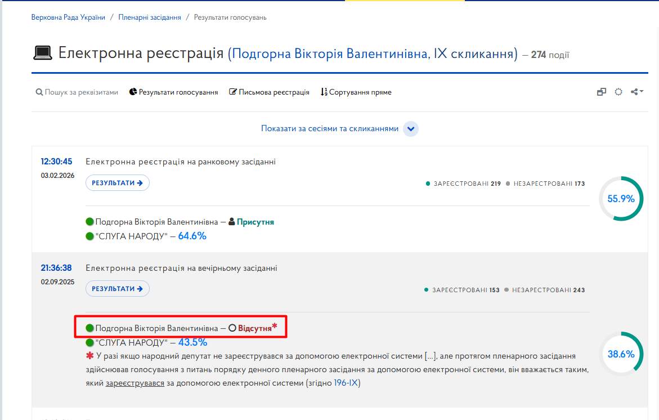Open time link 21:36:38
The width and height of the screenshot is (659, 420).
click(x=56, y=268)
